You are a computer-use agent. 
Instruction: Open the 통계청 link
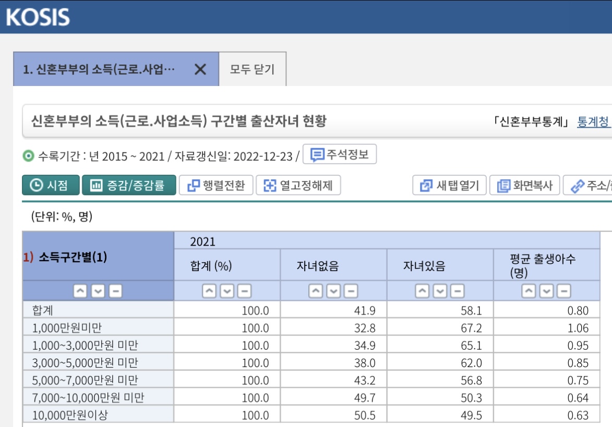(593, 122)
